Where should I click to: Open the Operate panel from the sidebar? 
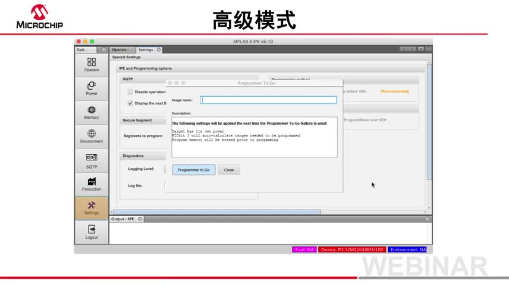pos(92,64)
